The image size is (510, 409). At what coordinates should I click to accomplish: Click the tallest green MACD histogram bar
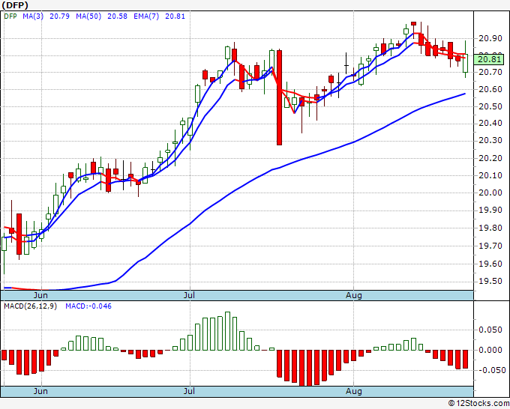(x=228, y=331)
